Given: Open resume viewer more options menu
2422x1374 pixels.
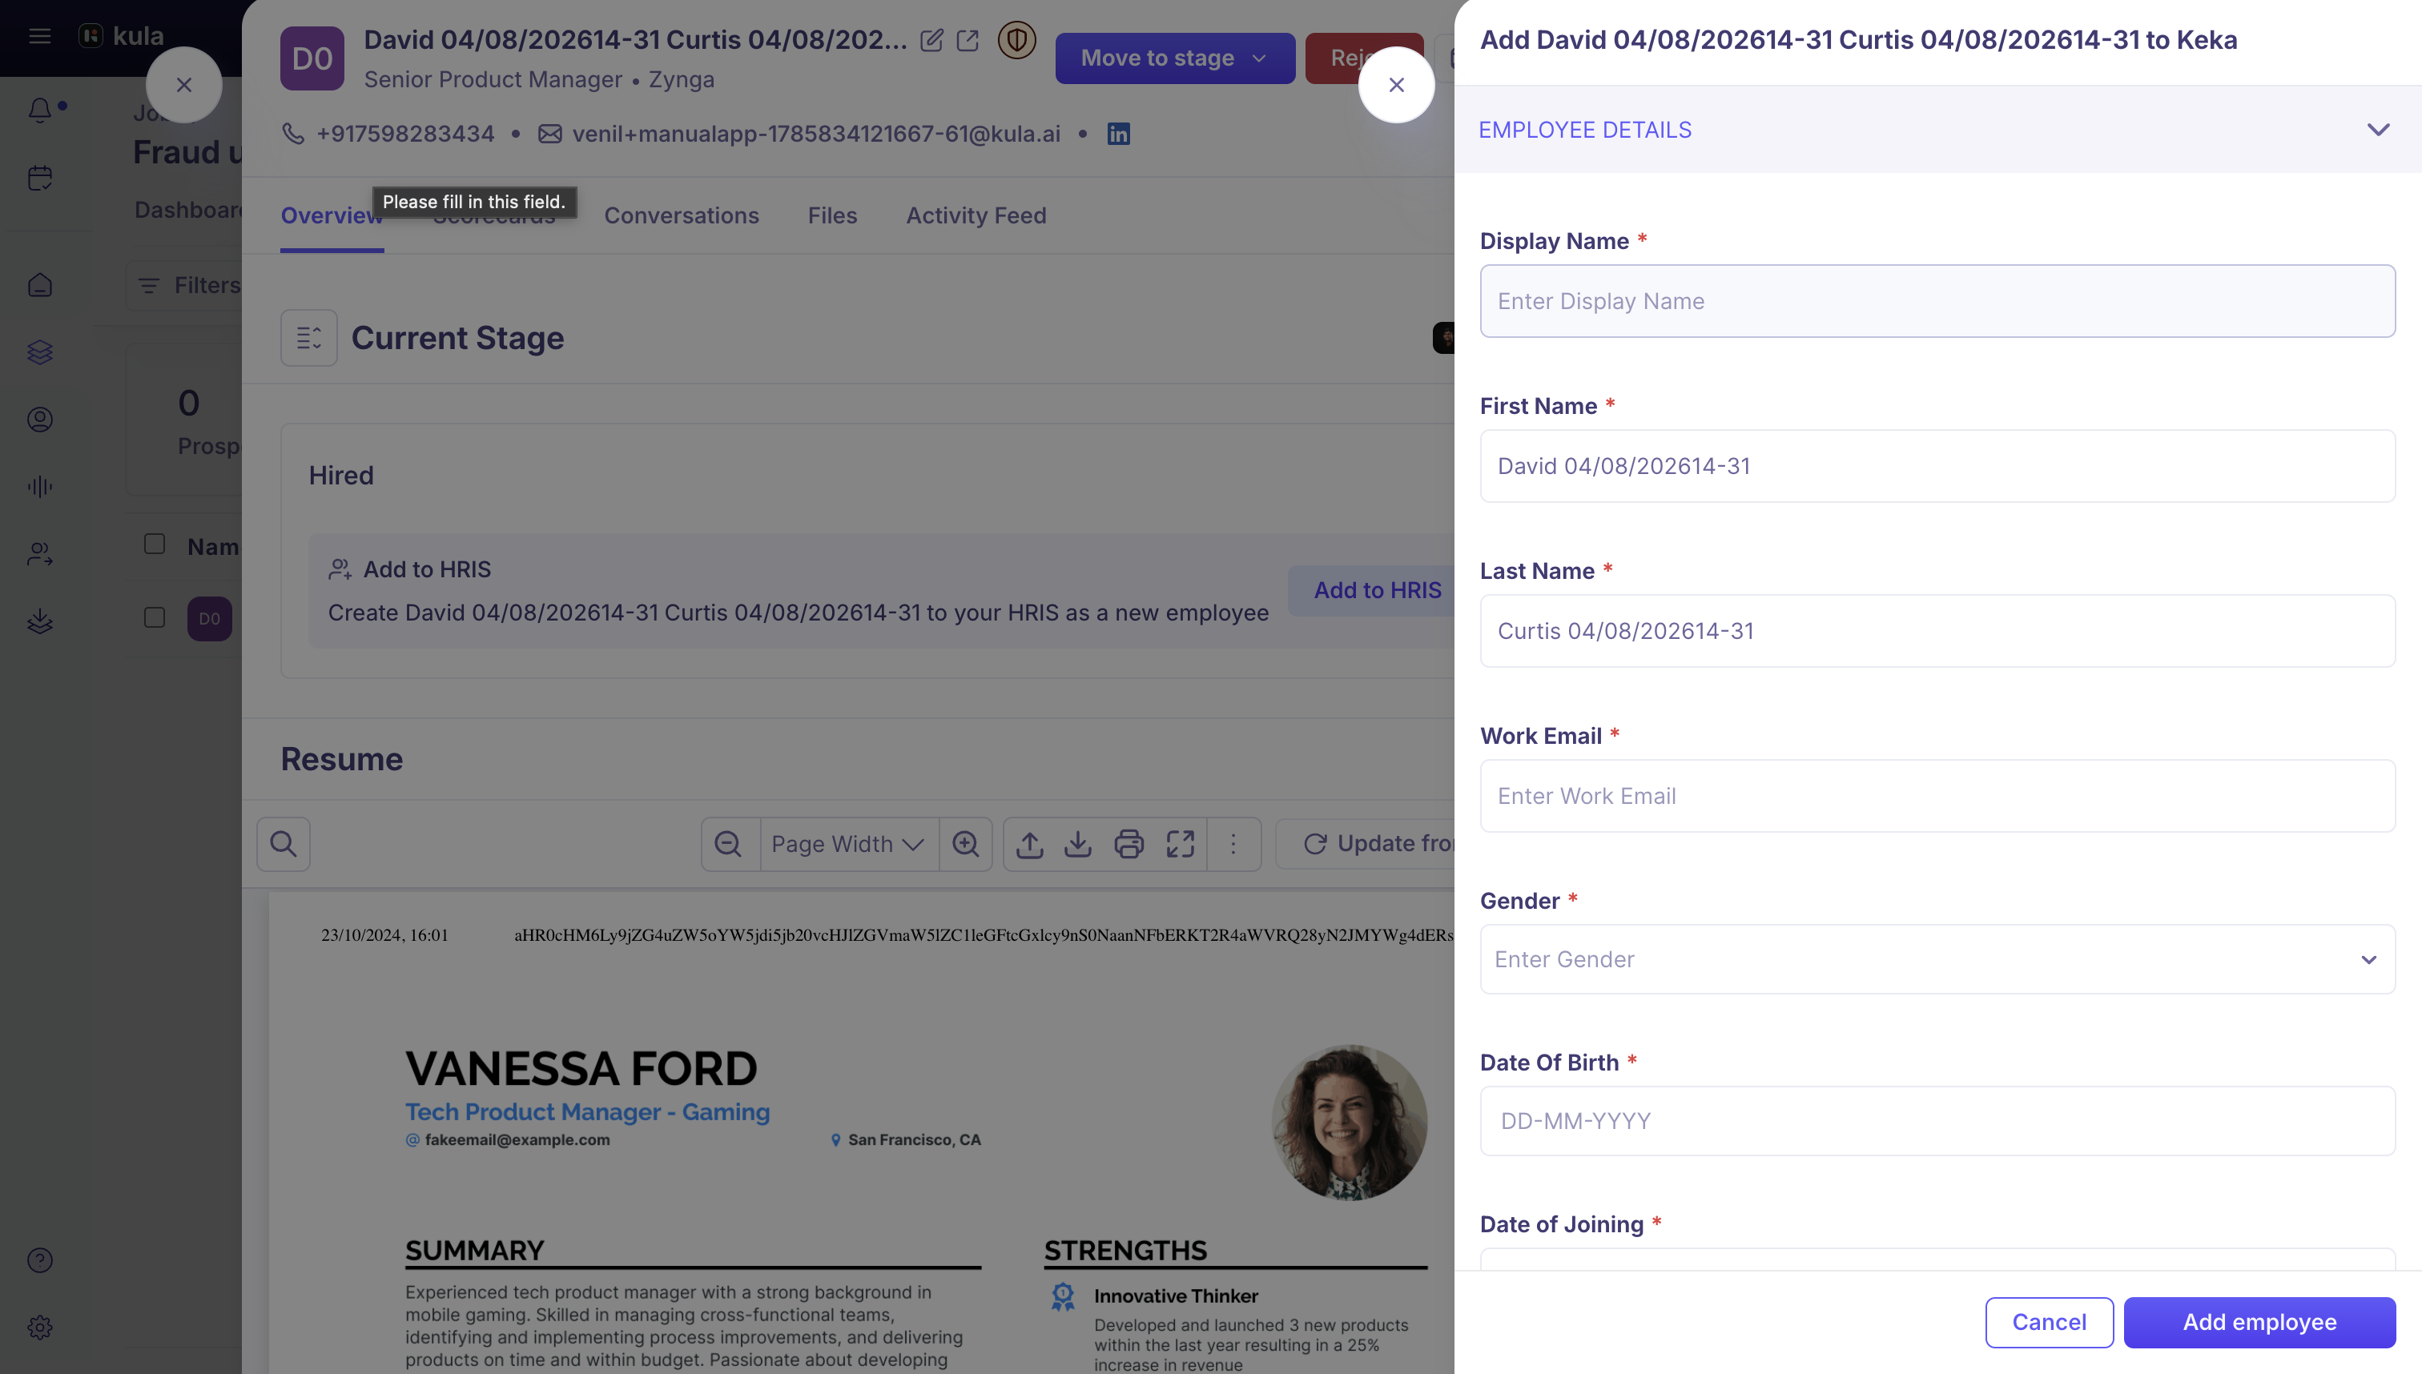Looking at the screenshot, I should (x=1233, y=844).
